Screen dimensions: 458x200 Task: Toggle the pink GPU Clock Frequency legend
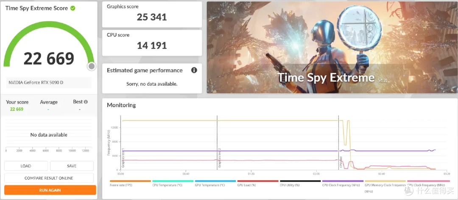click(428, 183)
